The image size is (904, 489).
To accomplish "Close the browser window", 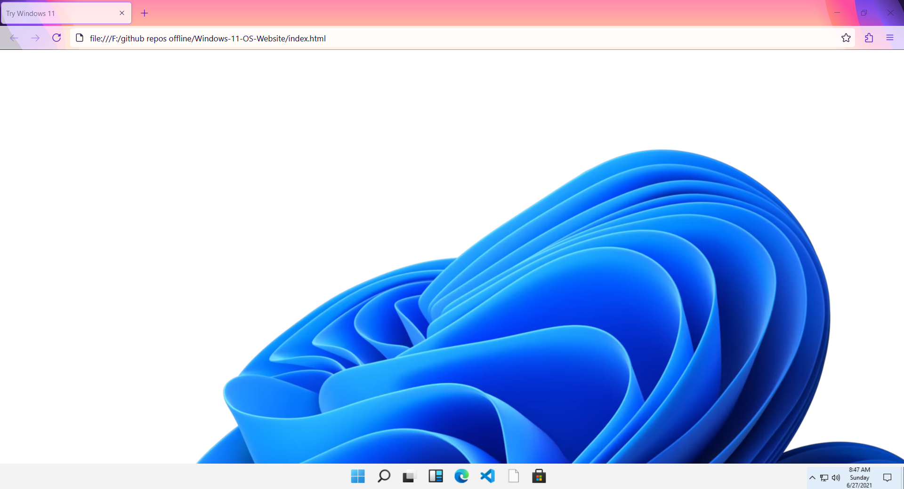I will (x=890, y=13).
